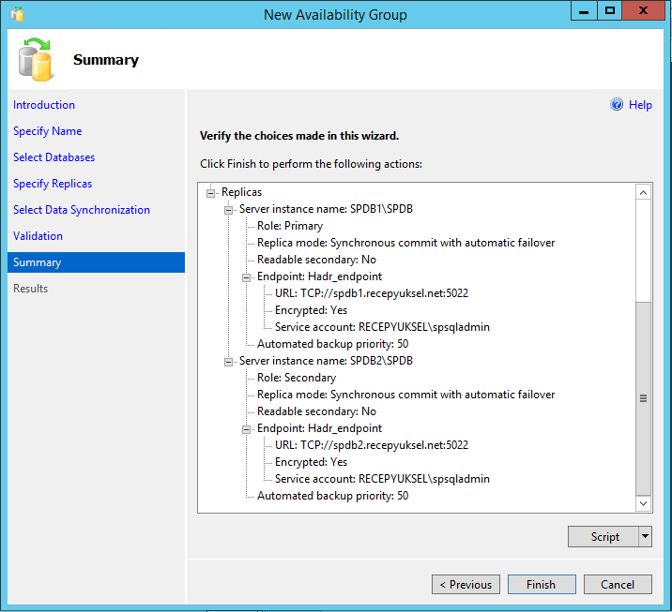Select 'Server instance name: SPDB1\SPDB' row
672x612 pixels.
pos(326,209)
